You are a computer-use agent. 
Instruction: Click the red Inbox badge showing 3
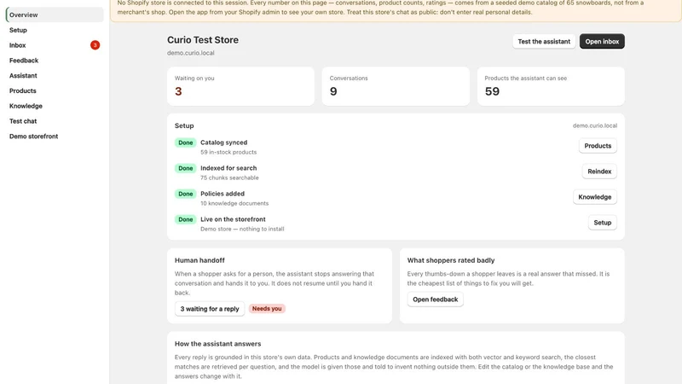[x=95, y=45]
